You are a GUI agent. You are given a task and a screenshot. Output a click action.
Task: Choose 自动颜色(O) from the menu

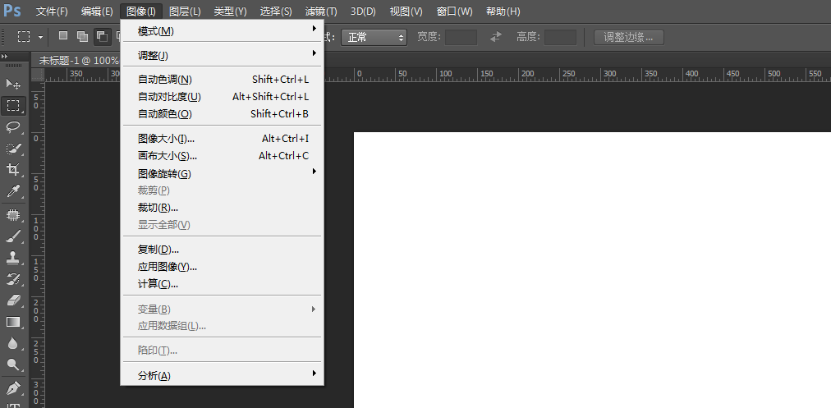[x=223, y=113]
